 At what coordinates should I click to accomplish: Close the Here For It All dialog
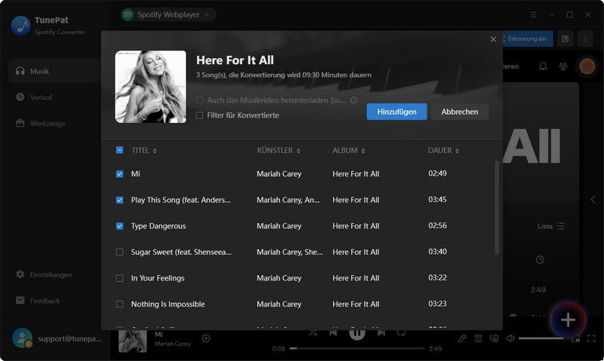[493, 39]
